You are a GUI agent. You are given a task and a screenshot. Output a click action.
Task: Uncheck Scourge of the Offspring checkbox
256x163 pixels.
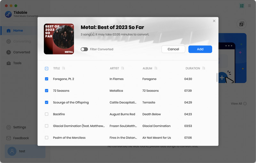coord(46,102)
